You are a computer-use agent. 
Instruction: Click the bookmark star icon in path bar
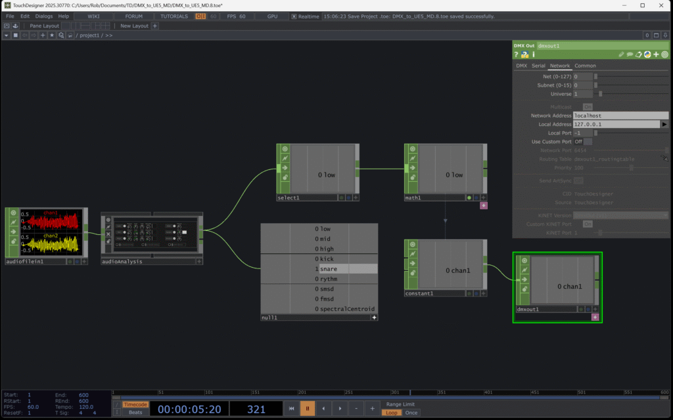click(52, 35)
